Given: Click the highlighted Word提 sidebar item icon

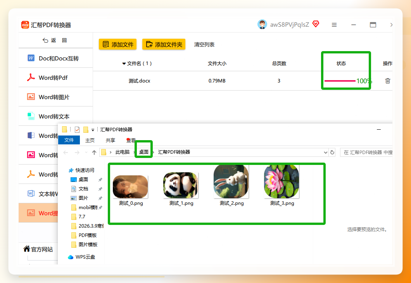Looking at the screenshot, I should point(31,213).
